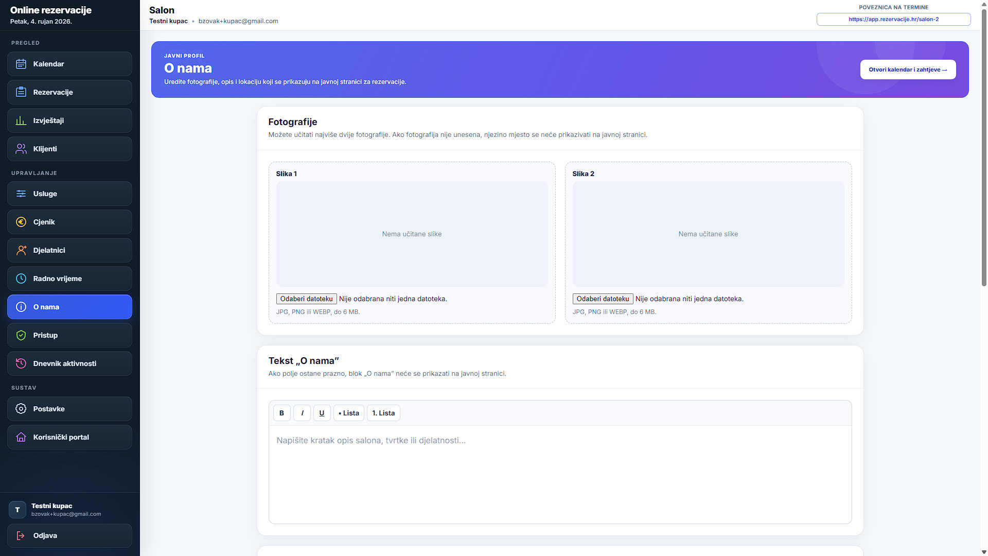Click the O nama info icon
This screenshot has height=556, width=988.
point(21,307)
